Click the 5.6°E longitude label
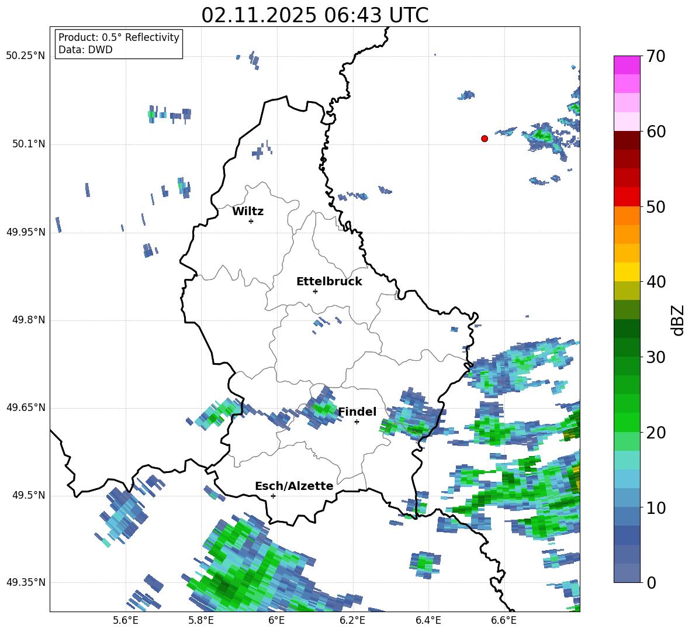Viewport: 692px width, 632px height. click(x=126, y=620)
